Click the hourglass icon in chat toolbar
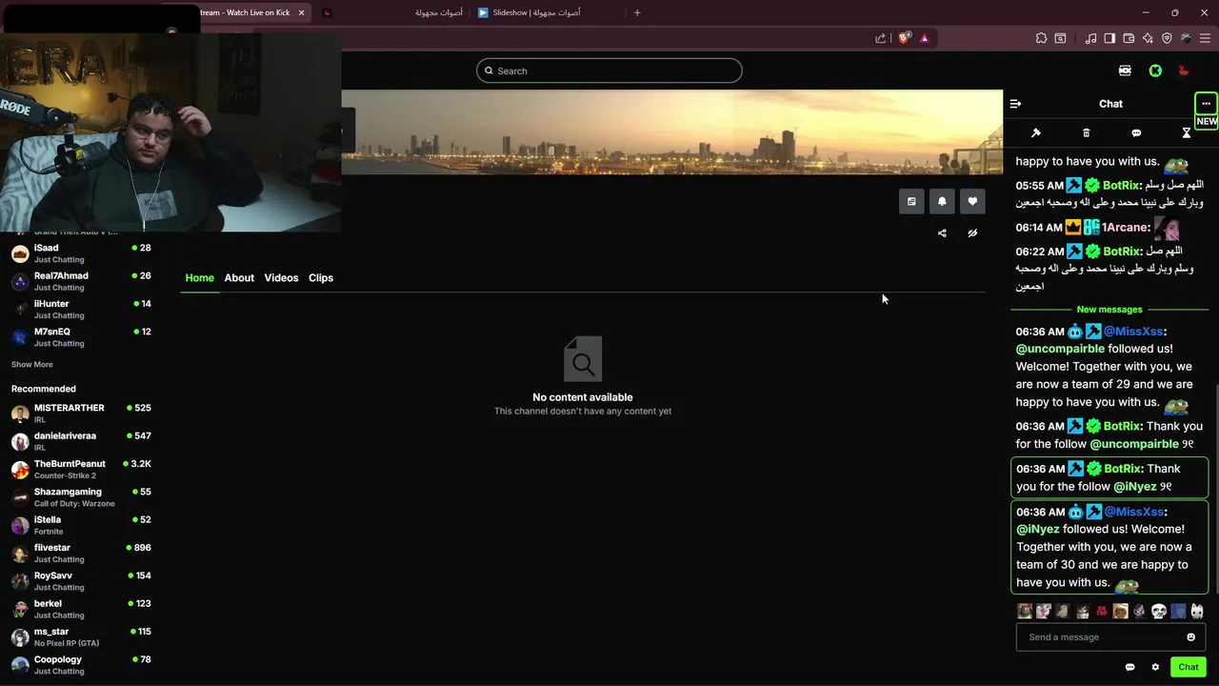The height and width of the screenshot is (686, 1219). [1187, 133]
